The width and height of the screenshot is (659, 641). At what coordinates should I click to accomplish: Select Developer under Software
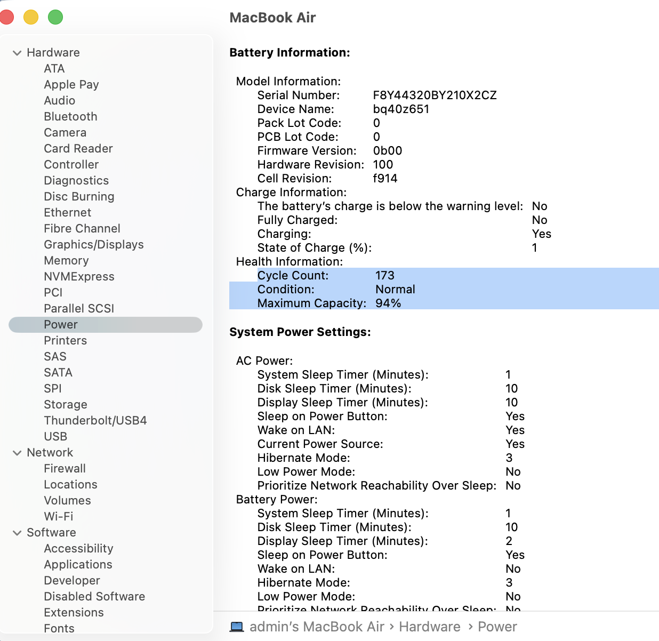pyautogui.click(x=72, y=581)
